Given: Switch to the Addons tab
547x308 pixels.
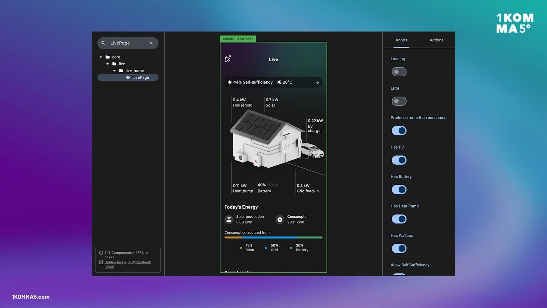Looking at the screenshot, I should click(x=436, y=40).
